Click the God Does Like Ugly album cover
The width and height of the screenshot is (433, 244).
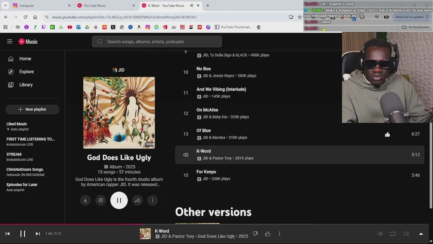119,113
